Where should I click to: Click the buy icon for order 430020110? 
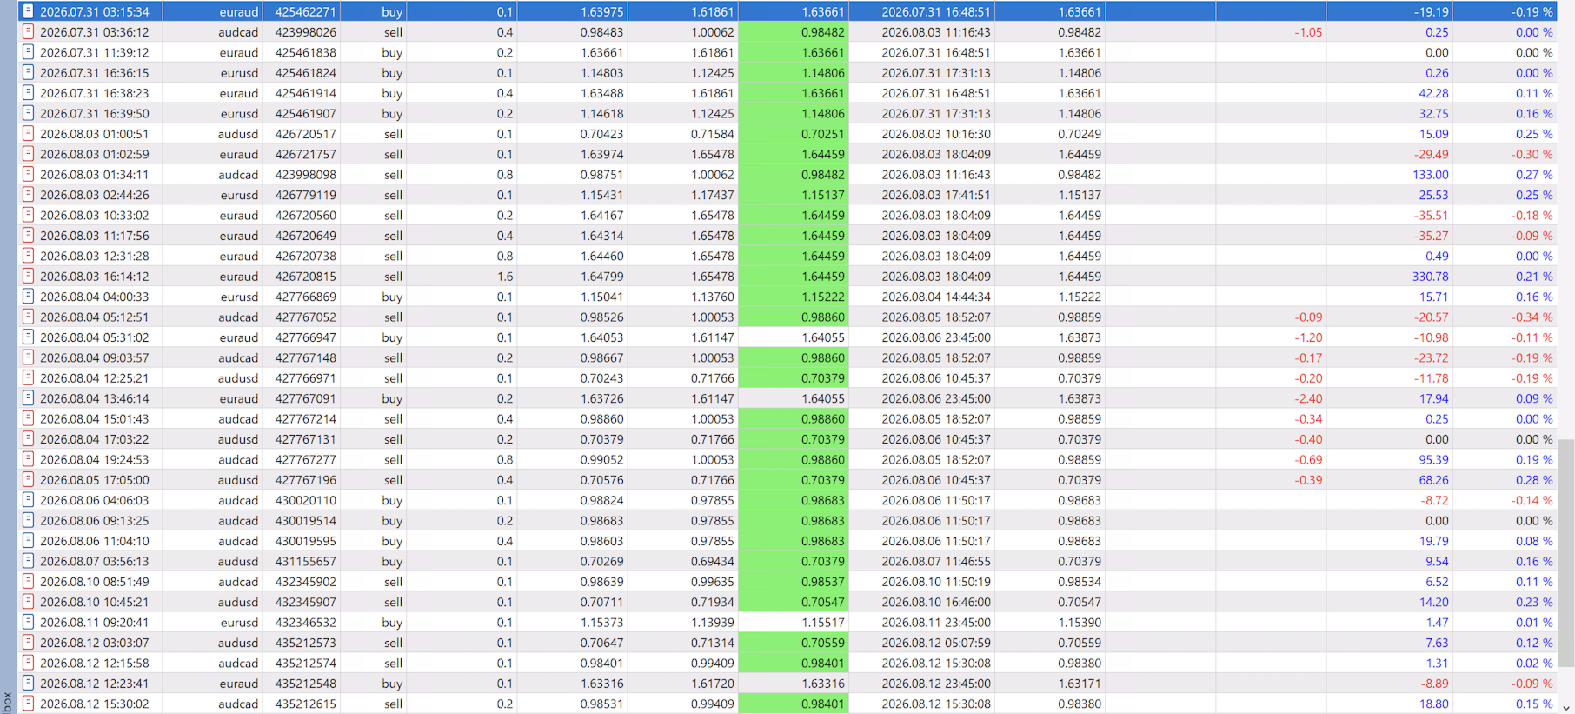pos(28,499)
